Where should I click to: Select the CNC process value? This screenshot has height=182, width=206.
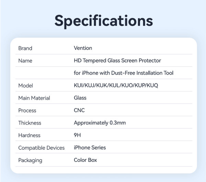[x=79, y=110]
